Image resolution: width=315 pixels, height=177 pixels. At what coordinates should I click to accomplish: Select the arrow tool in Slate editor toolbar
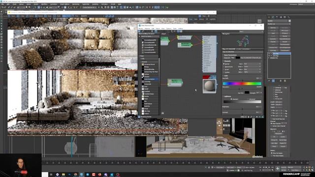click(140, 31)
